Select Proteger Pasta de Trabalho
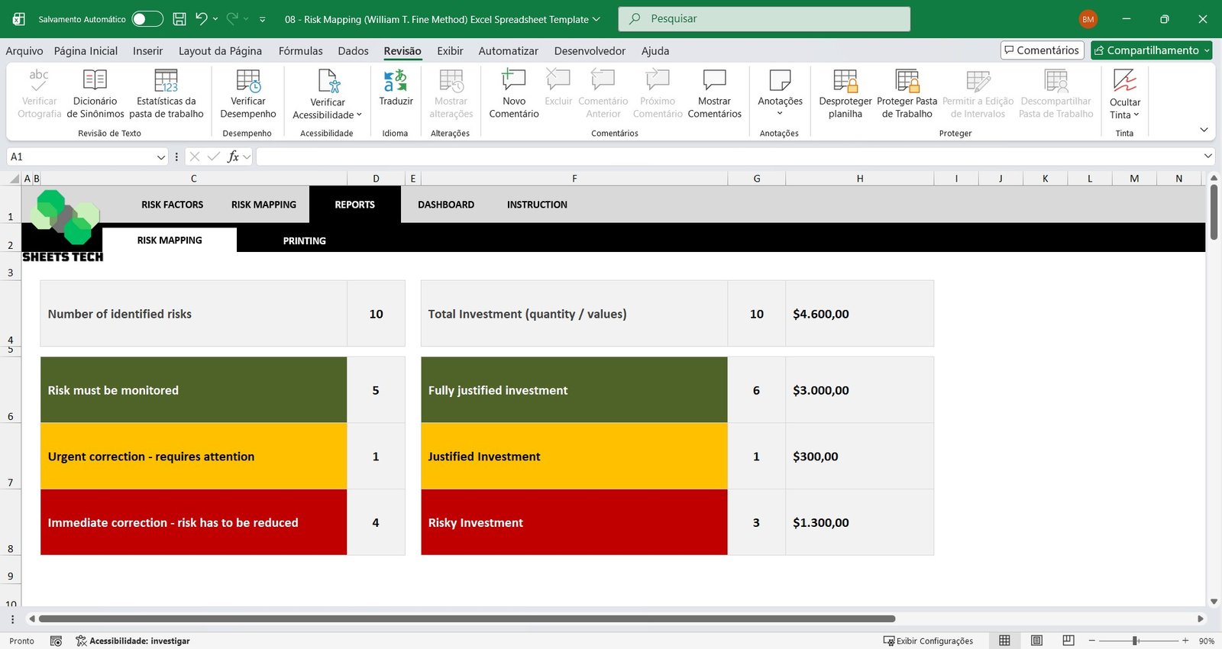The width and height of the screenshot is (1222, 649). point(907,81)
